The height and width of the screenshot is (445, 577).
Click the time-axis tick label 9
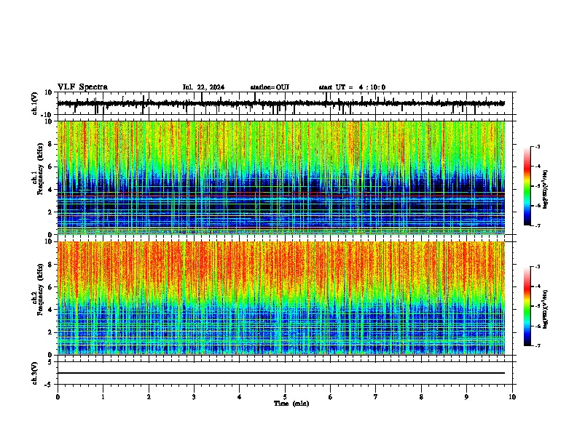(x=466, y=397)
